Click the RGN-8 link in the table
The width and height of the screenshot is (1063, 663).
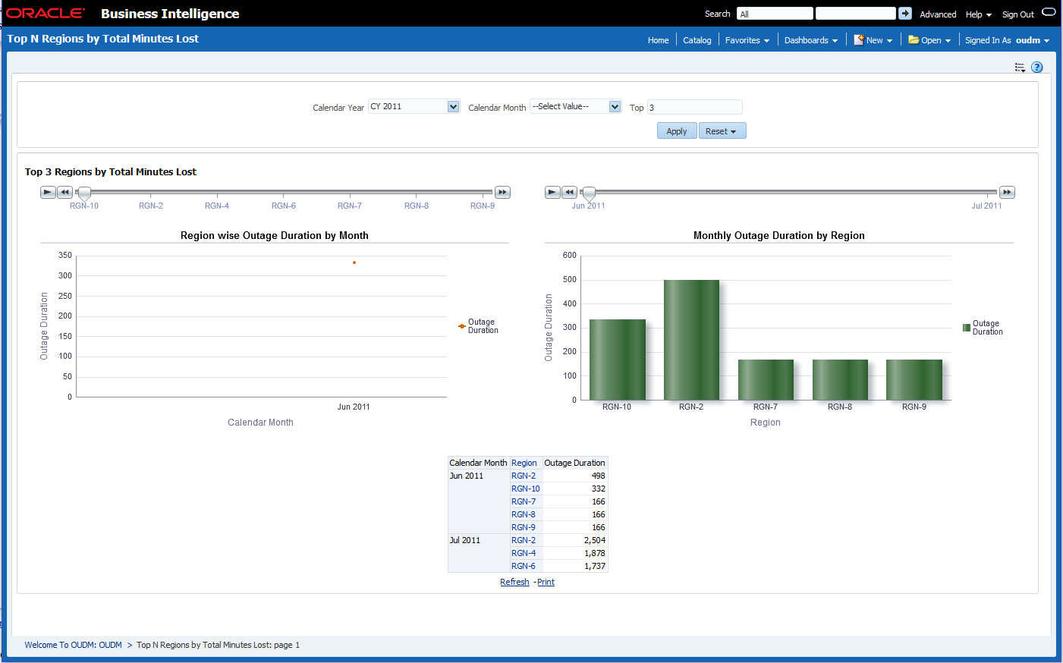(x=524, y=514)
